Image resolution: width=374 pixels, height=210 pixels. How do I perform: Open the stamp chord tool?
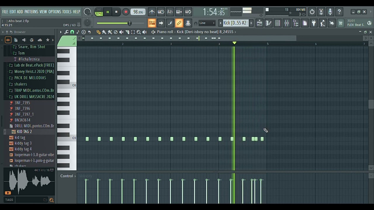(x=84, y=32)
